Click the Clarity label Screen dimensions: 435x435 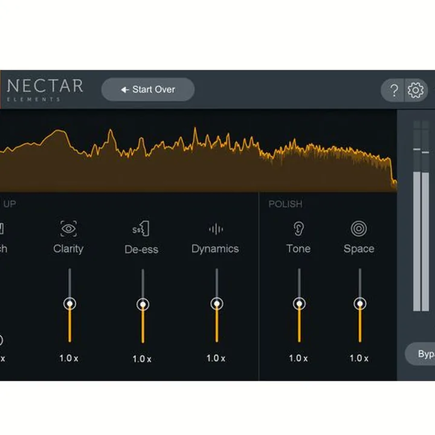click(68, 248)
